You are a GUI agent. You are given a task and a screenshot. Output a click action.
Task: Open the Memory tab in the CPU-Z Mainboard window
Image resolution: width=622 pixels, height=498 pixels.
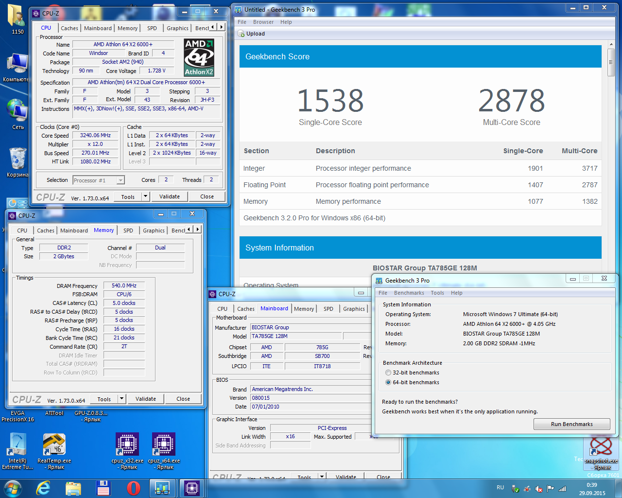[304, 309]
